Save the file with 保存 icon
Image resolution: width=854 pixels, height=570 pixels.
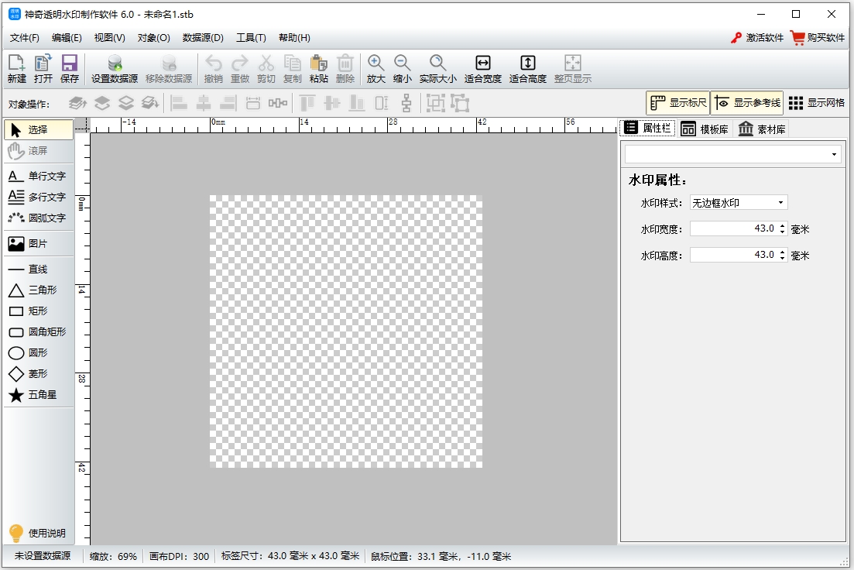click(70, 69)
